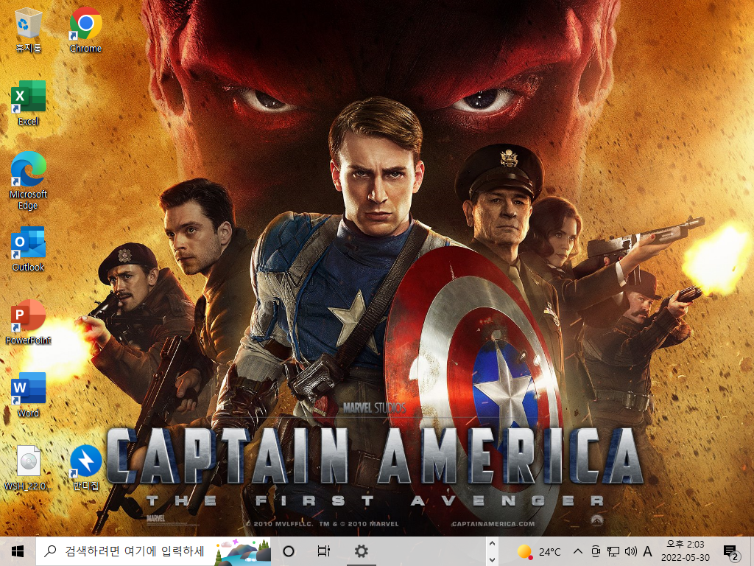Select the Microsoft Edge desktop shortcut

click(29, 181)
